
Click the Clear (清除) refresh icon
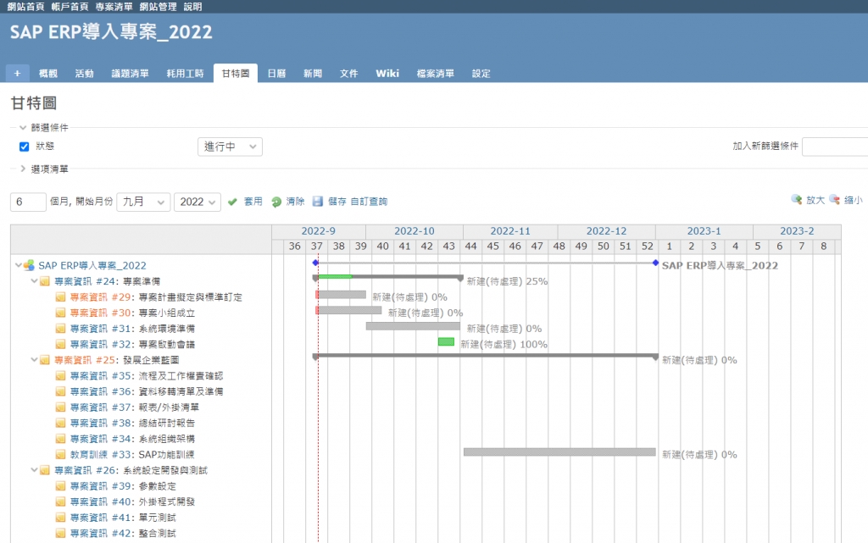point(276,202)
